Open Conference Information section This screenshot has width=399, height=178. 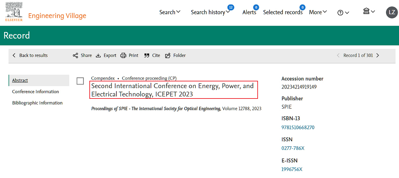coord(35,92)
